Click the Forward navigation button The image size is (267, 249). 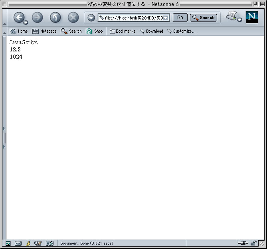tap(37, 17)
